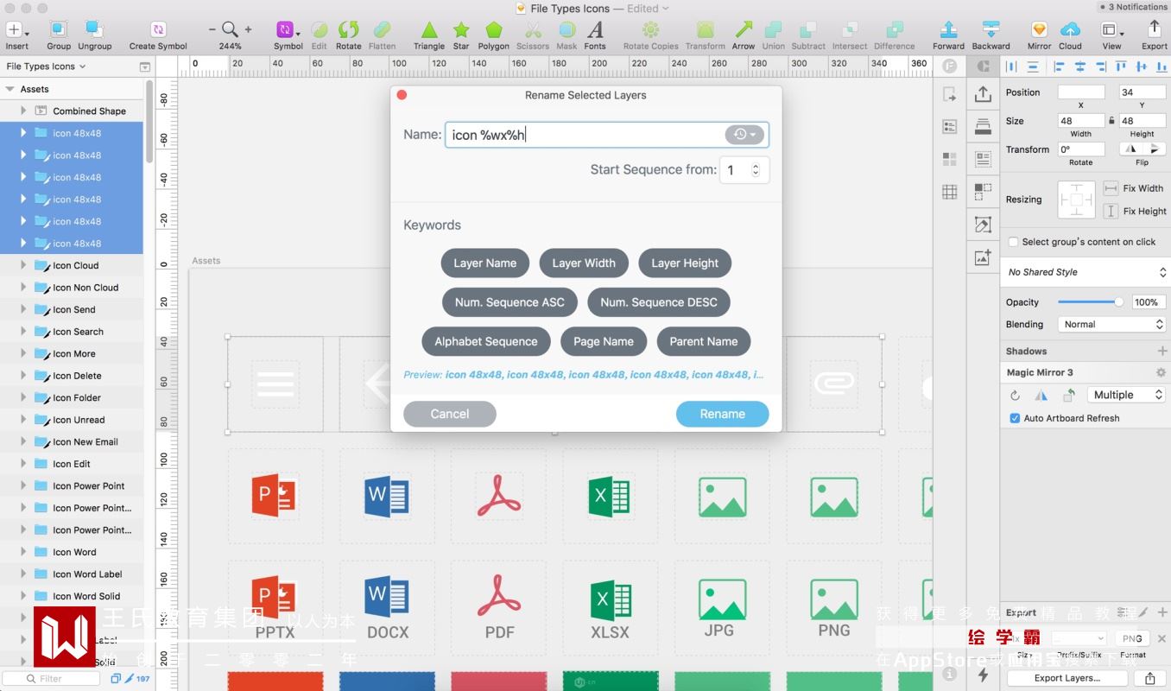This screenshot has height=691, width=1171.
Task: Click the Start Sequence stepper arrows
Action: [756, 170]
